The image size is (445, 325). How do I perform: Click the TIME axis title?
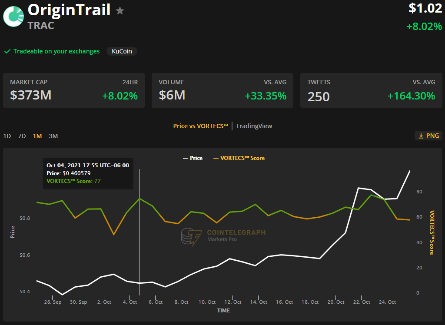pyautogui.click(x=223, y=311)
